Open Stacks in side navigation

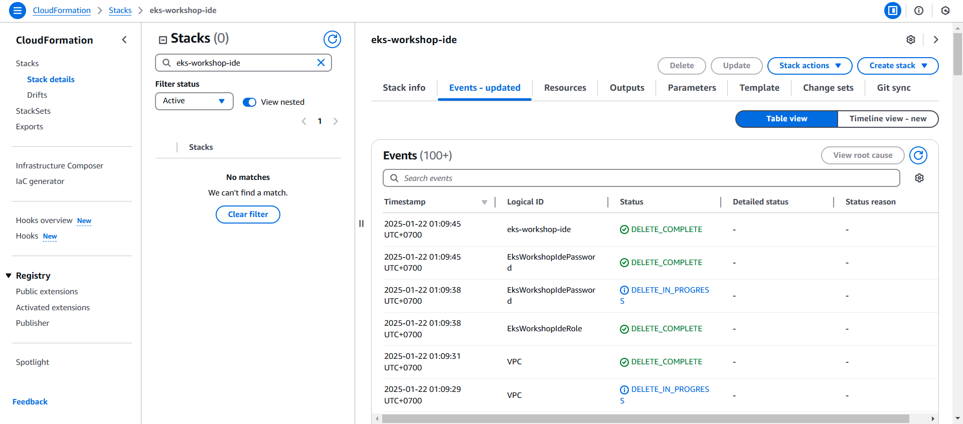(x=27, y=64)
